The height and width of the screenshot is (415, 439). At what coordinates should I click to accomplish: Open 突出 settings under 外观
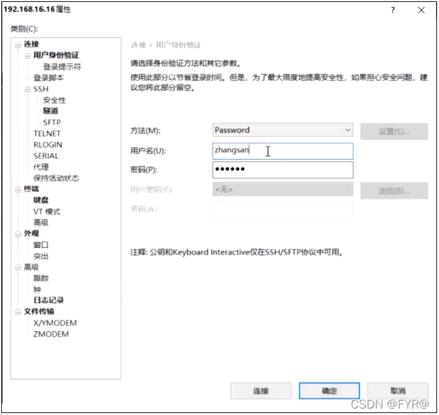(41, 256)
